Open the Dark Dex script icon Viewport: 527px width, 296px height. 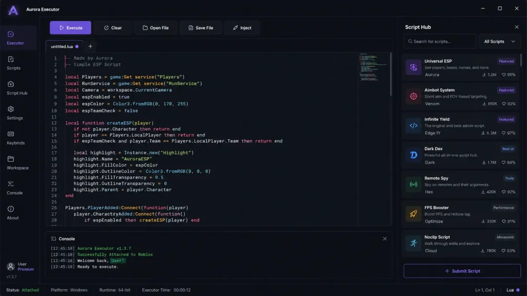click(x=413, y=155)
